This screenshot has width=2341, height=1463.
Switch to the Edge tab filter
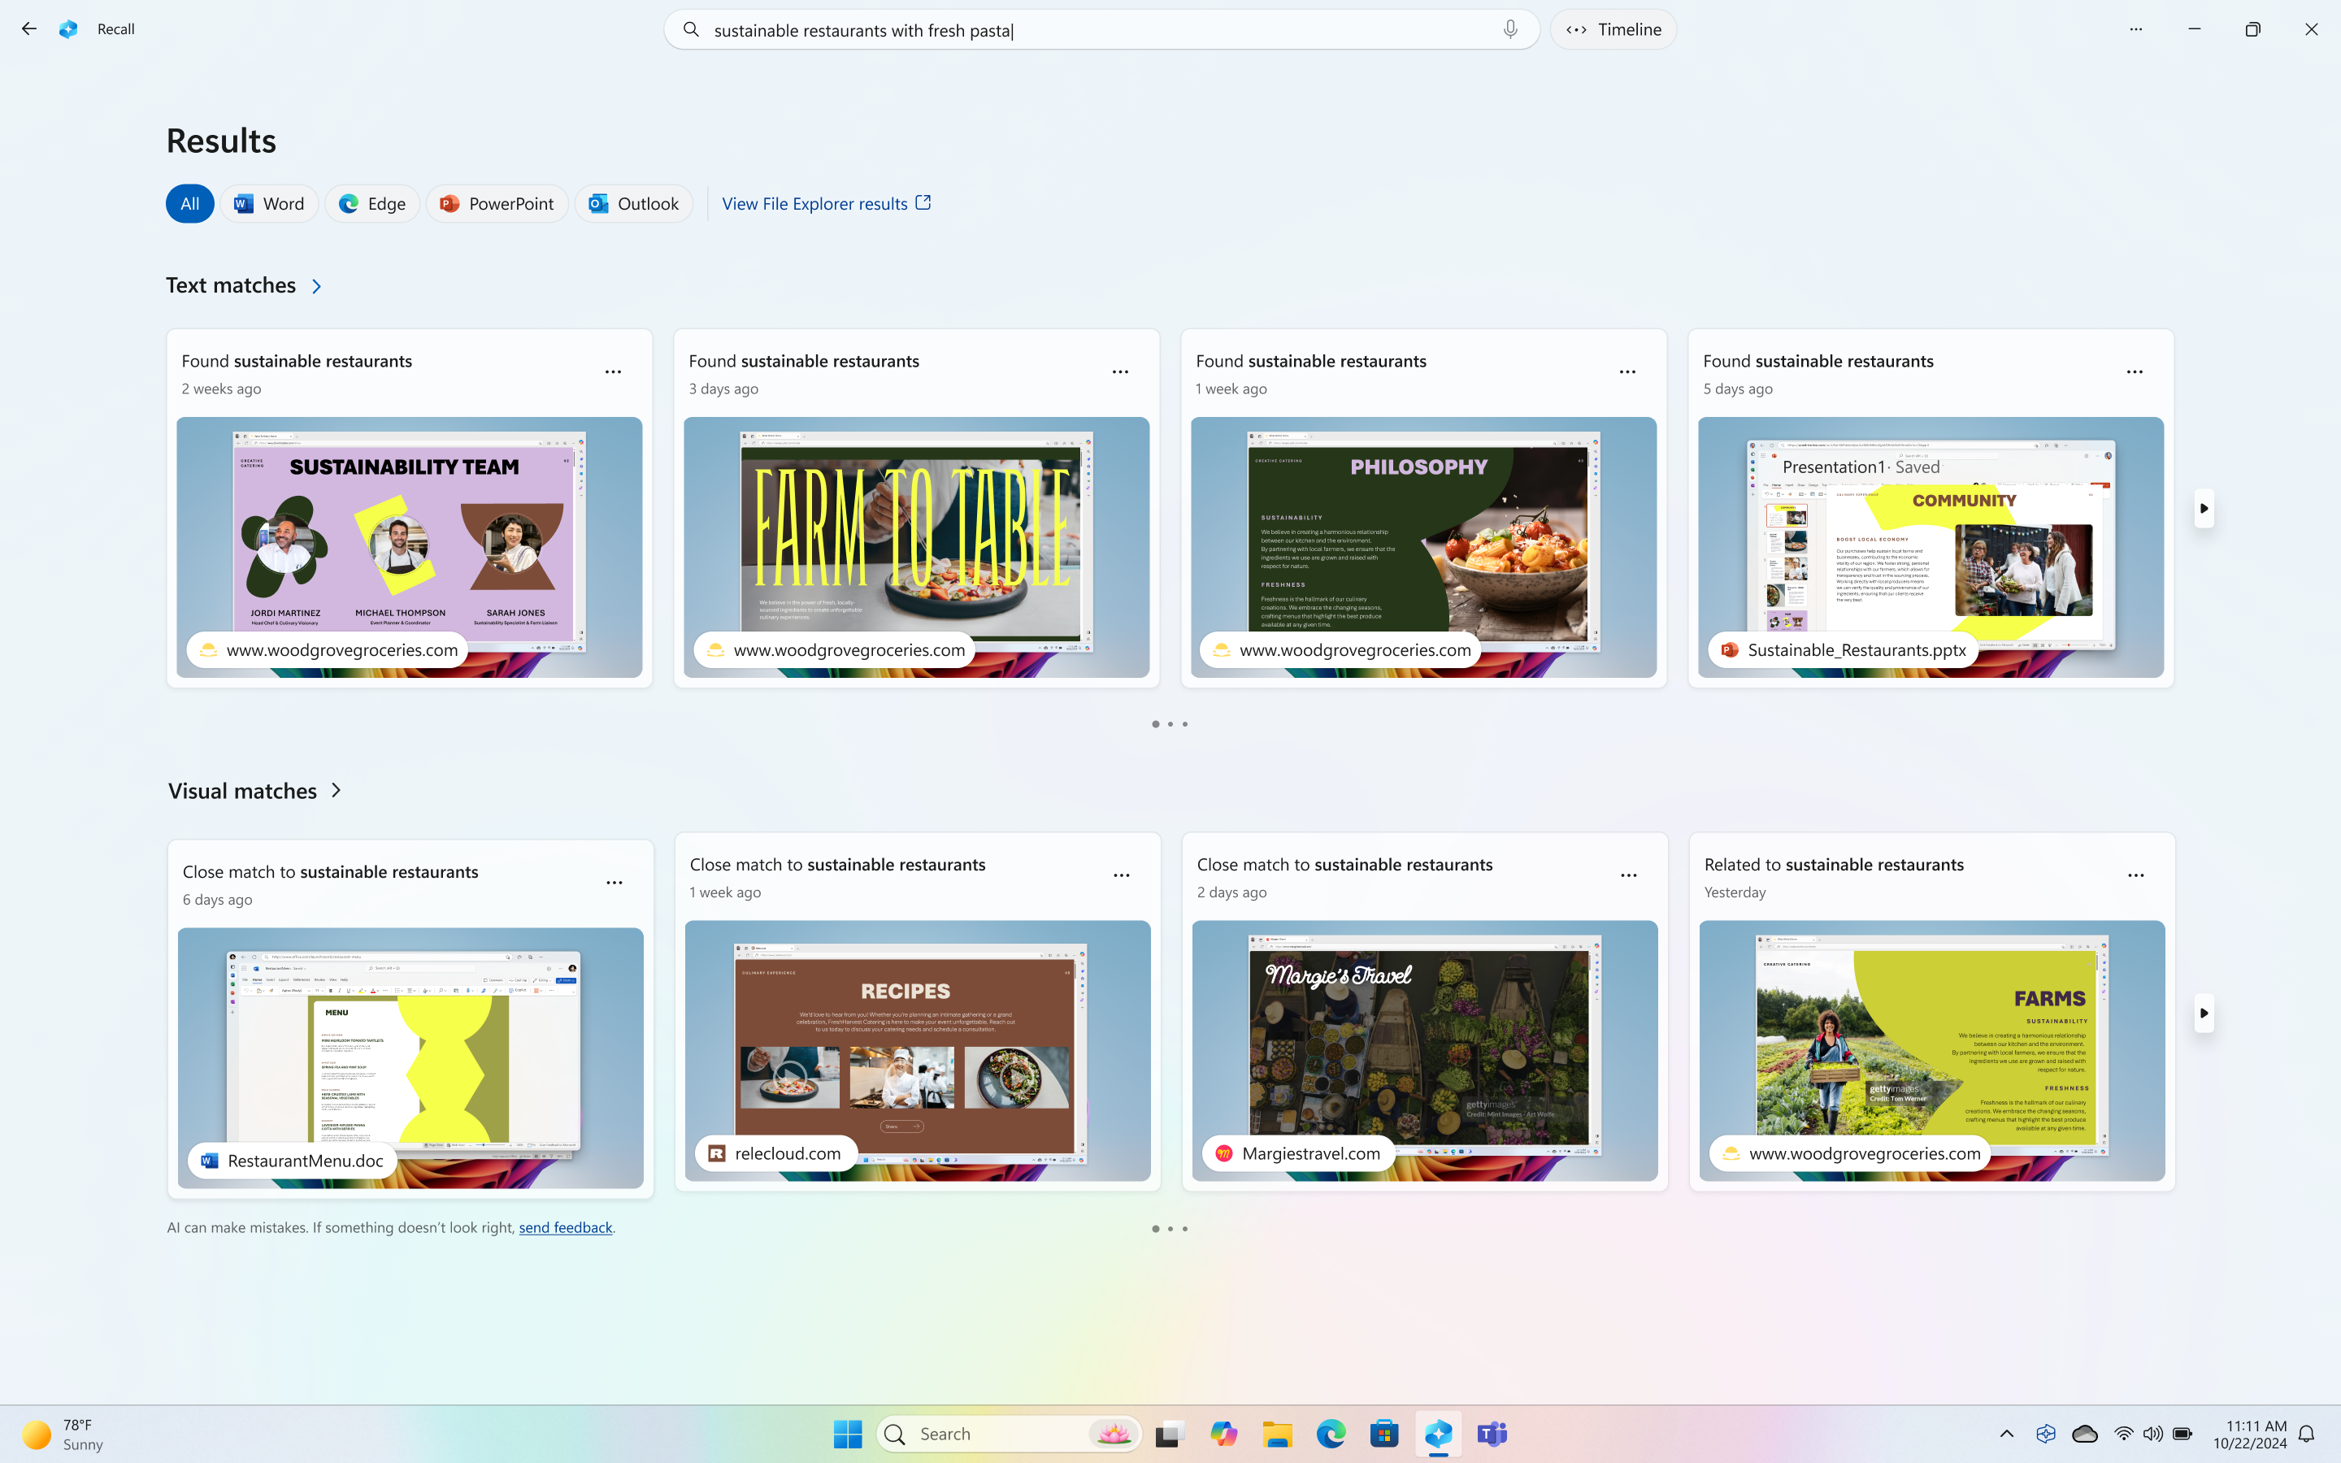[371, 202]
